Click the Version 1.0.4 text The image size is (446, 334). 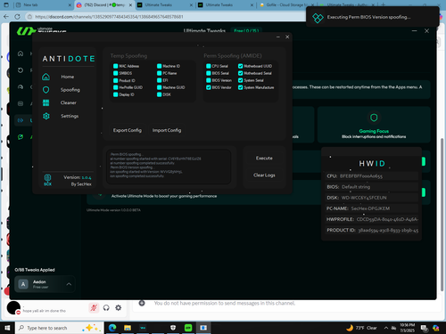(78, 177)
